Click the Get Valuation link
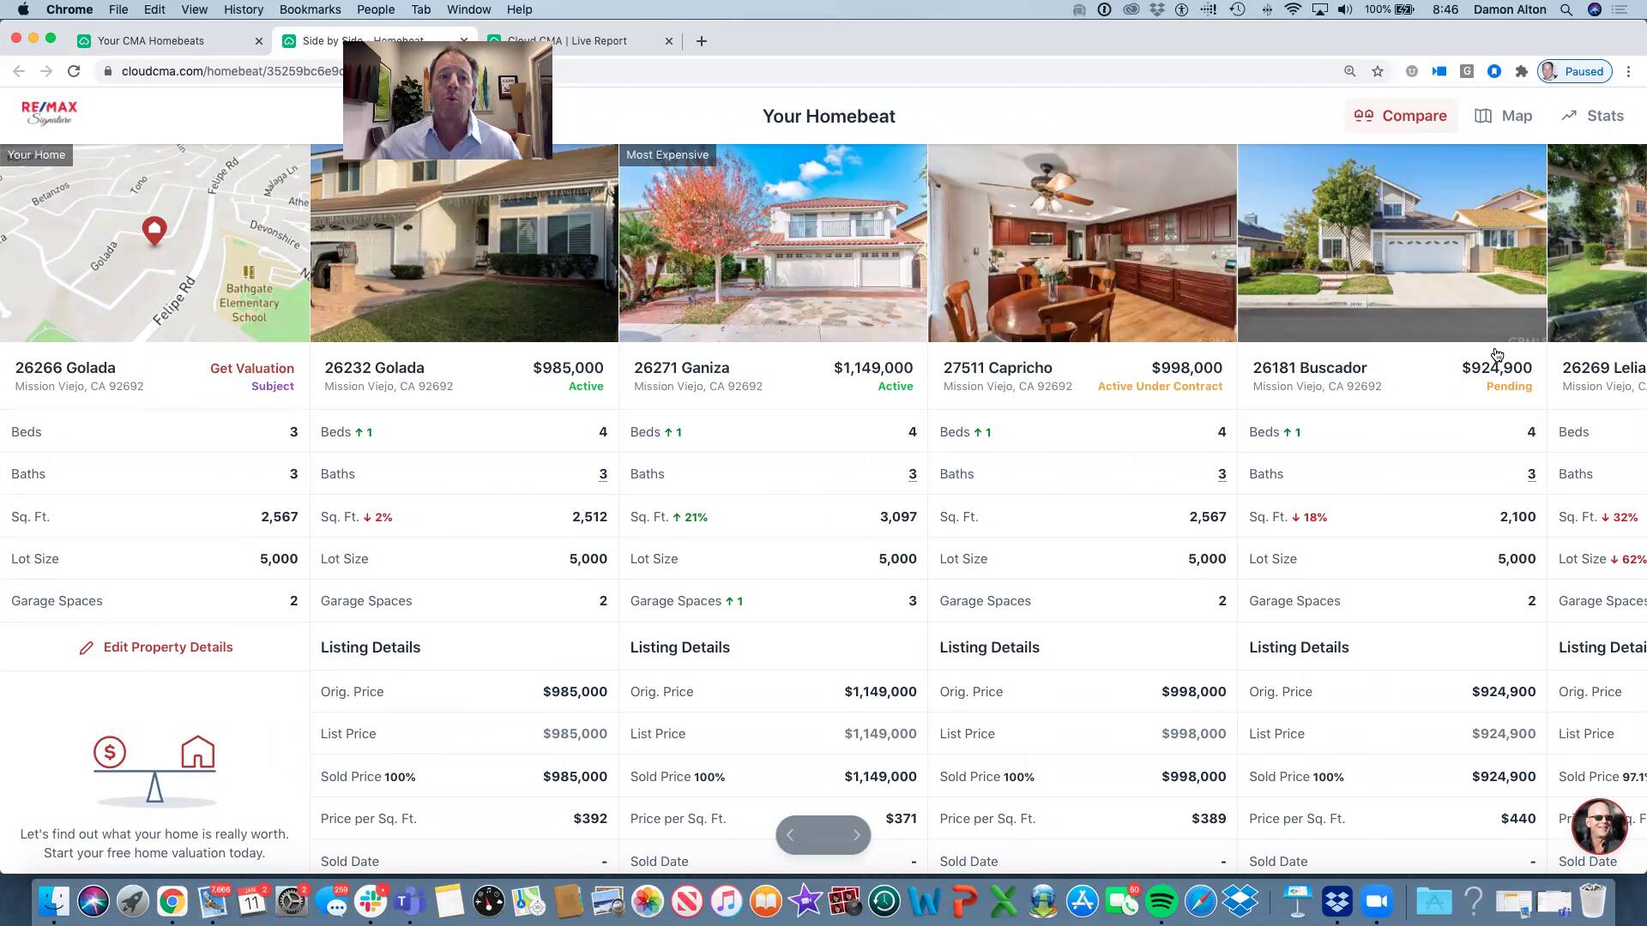This screenshot has height=926, width=1647. click(251, 368)
